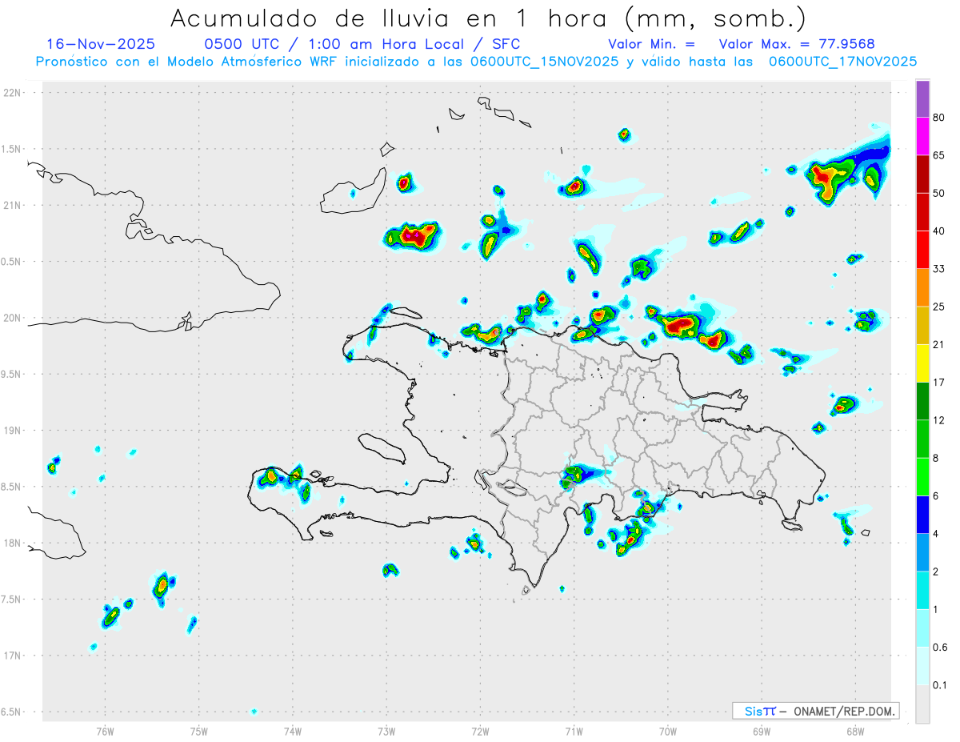The height and width of the screenshot is (742, 960).
Task: Click the gray legend band below 0.1
Action: [922, 704]
